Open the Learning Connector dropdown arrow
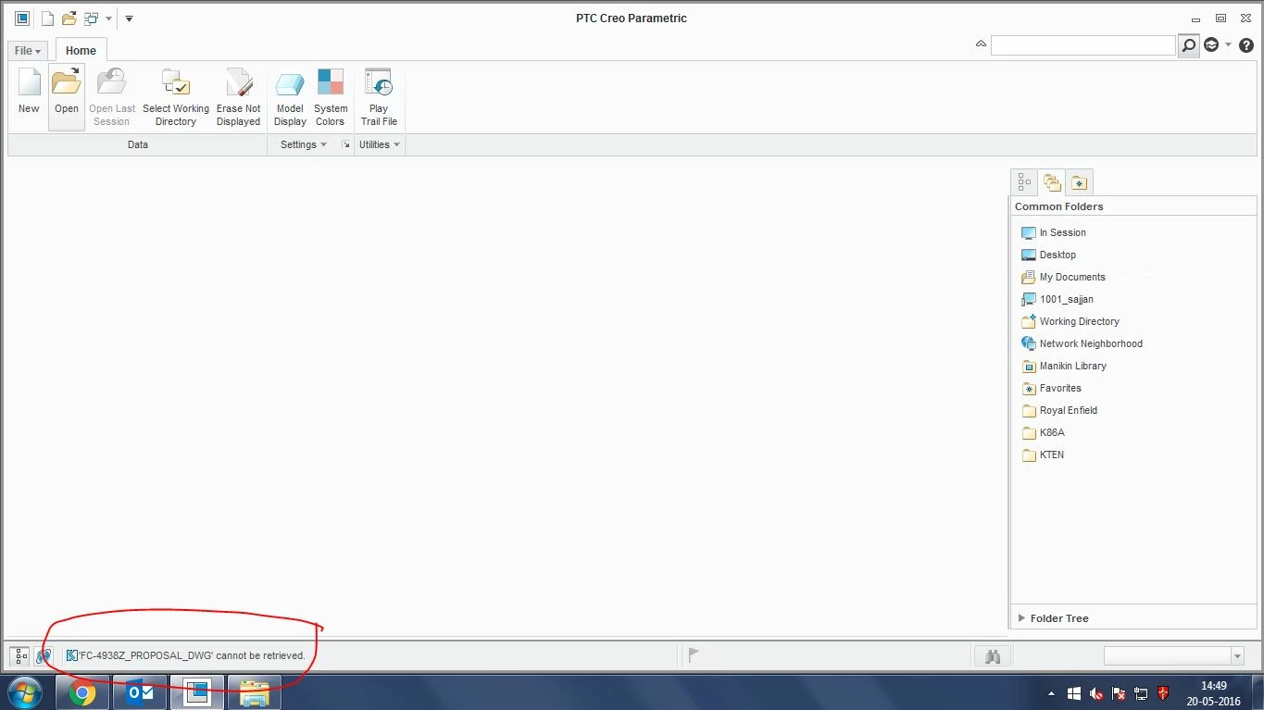 click(x=1228, y=45)
